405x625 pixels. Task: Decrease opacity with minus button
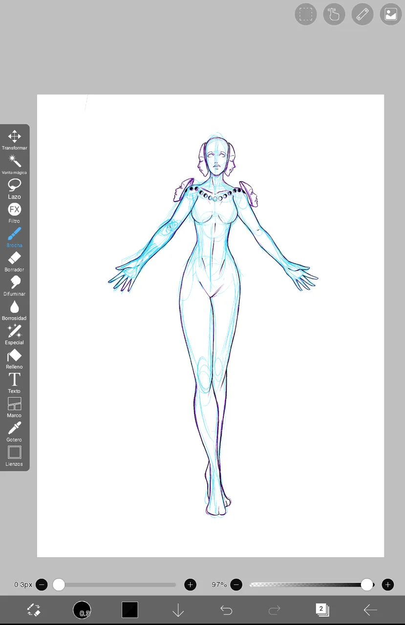click(x=236, y=584)
